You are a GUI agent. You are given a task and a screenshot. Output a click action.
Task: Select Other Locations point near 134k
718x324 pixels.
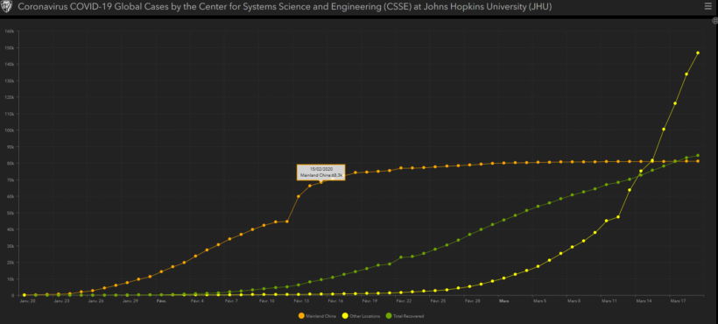[686, 74]
